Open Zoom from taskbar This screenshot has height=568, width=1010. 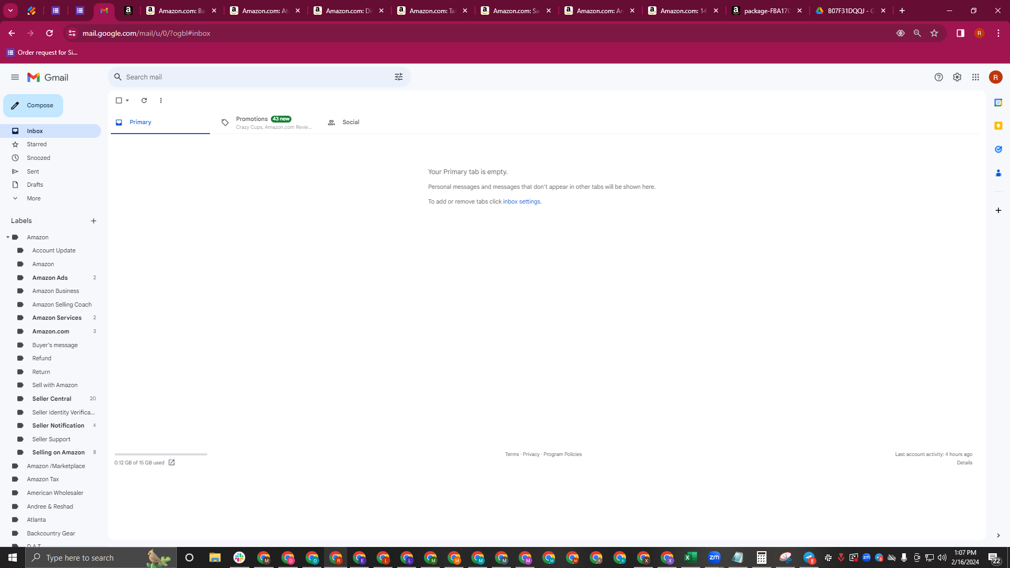pyautogui.click(x=714, y=557)
